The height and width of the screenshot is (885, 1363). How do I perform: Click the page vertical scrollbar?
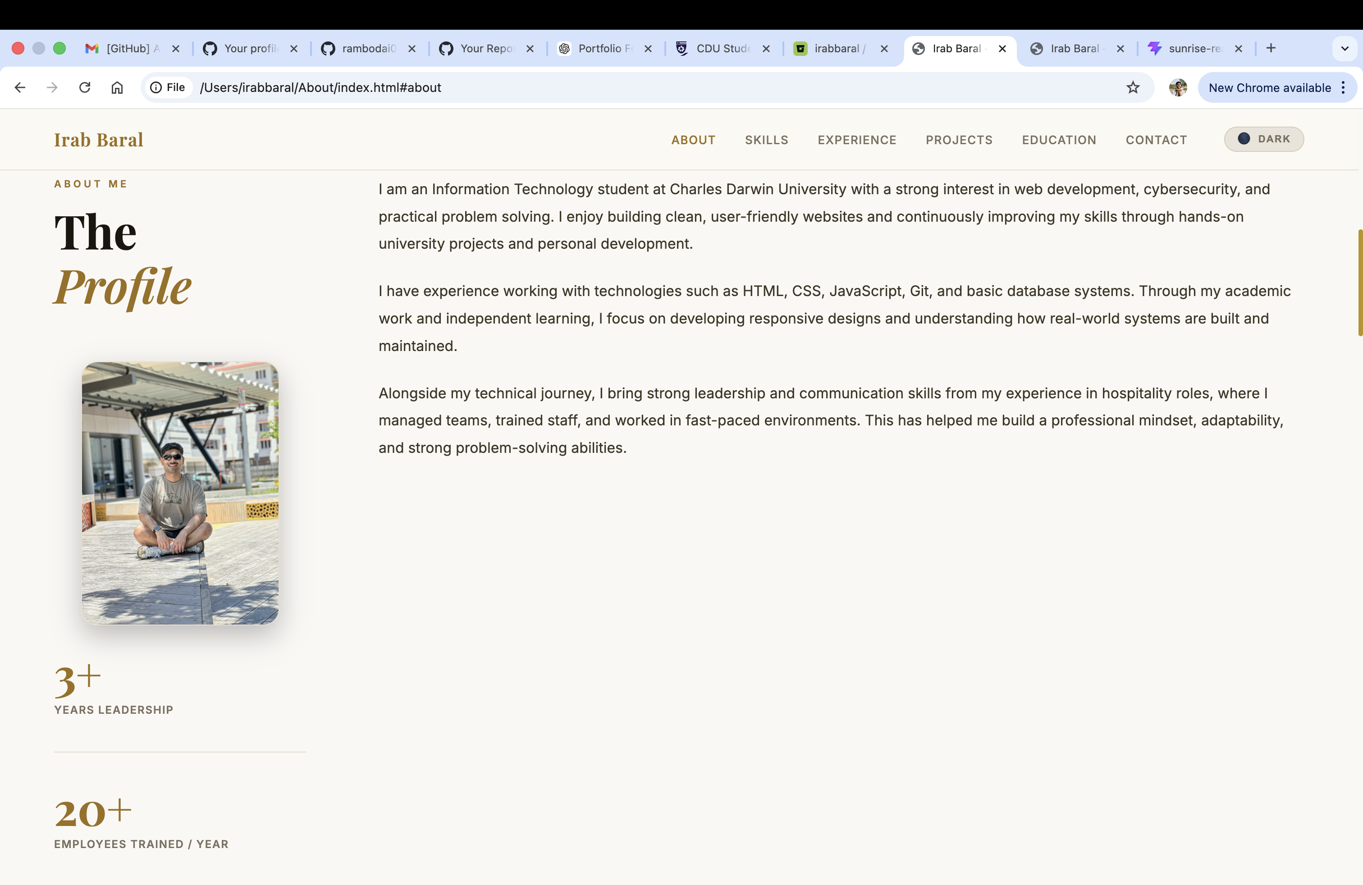[1359, 283]
